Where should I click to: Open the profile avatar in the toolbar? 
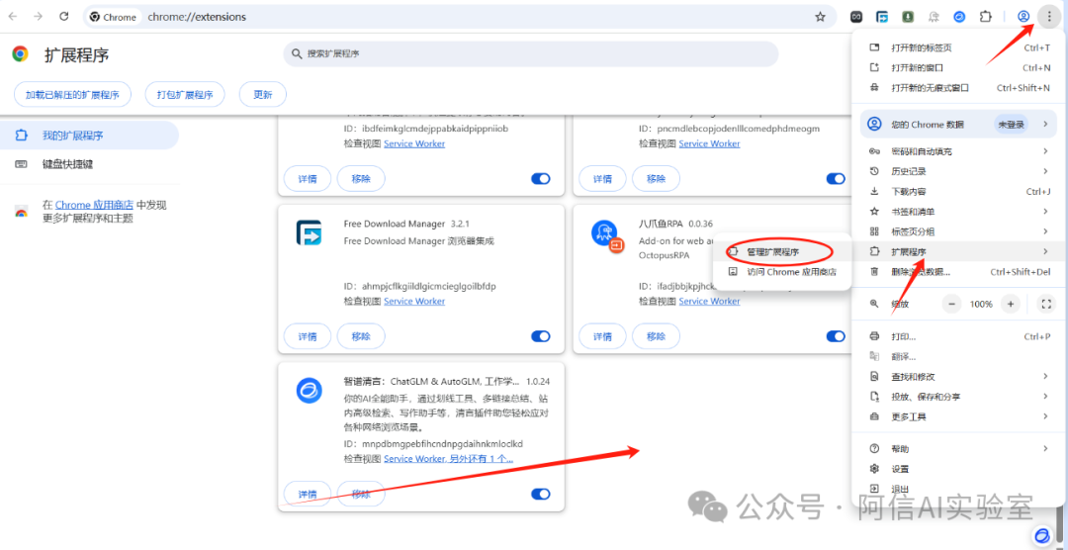(x=1023, y=17)
